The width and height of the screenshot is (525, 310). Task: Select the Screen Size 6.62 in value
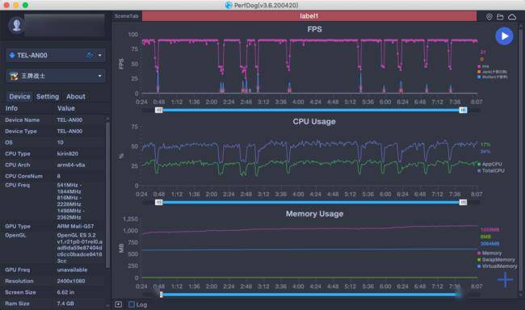pyautogui.click(x=65, y=292)
